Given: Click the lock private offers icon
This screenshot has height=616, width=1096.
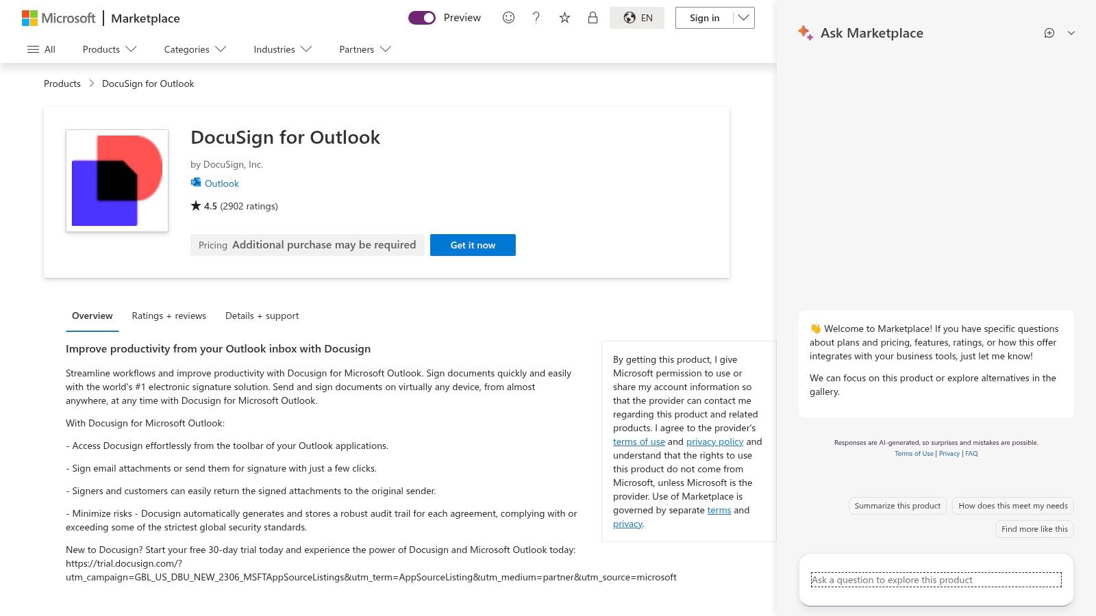Looking at the screenshot, I should click(x=593, y=18).
